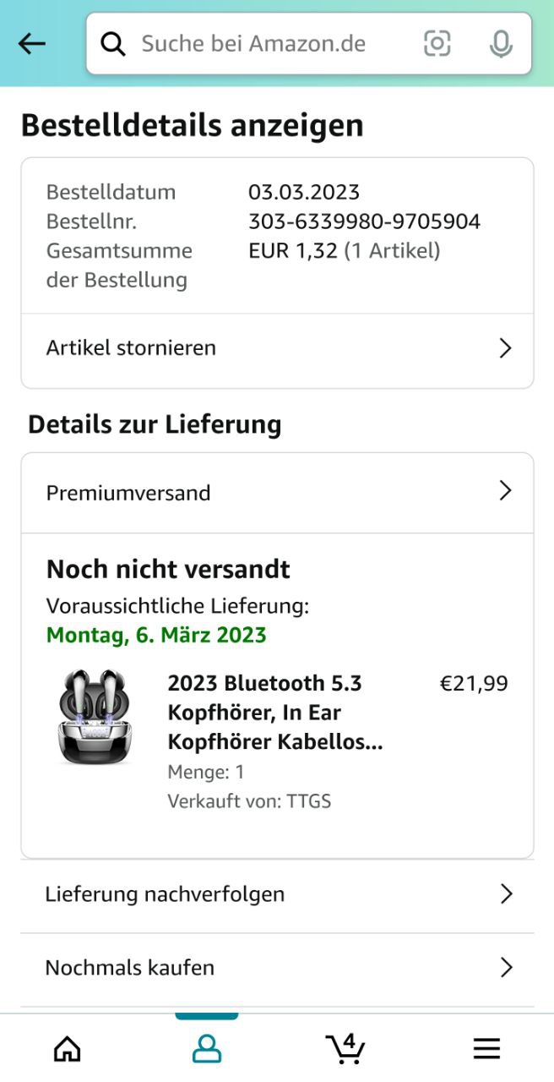Image resolution: width=554 pixels, height=1082 pixels.
Task: Open account profile tab icon
Action: (207, 1049)
